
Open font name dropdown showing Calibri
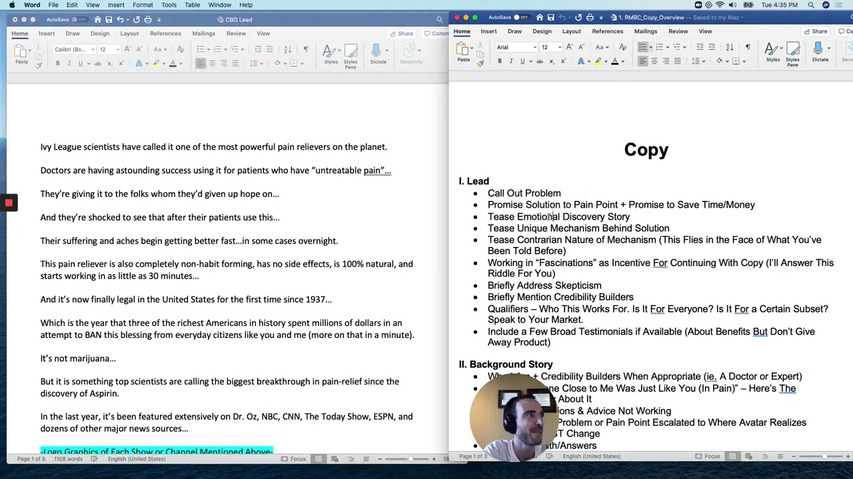coord(93,49)
